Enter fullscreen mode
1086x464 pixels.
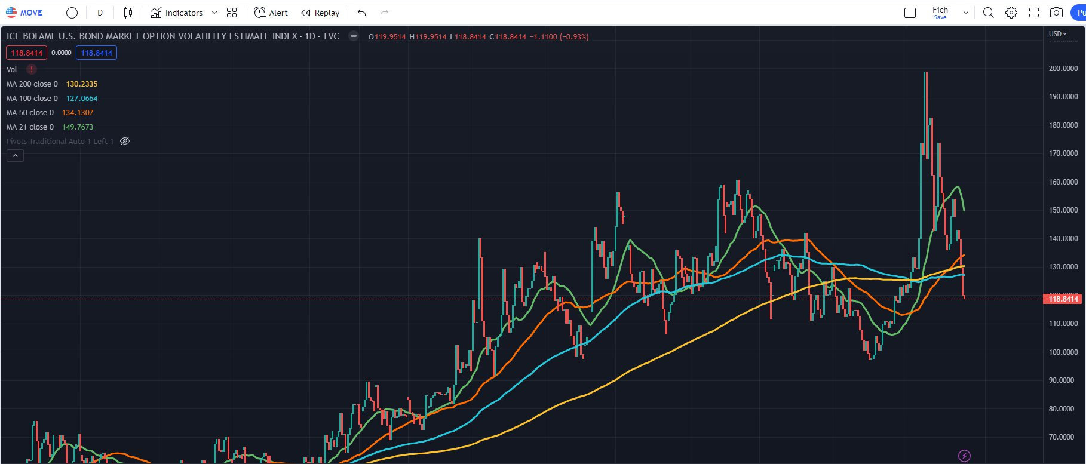click(1034, 13)
